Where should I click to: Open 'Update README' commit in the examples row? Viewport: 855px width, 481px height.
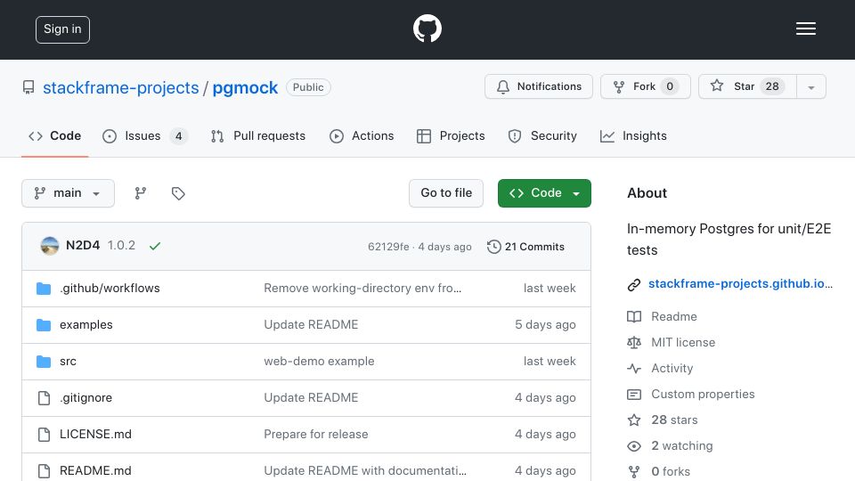click(311, 324)
